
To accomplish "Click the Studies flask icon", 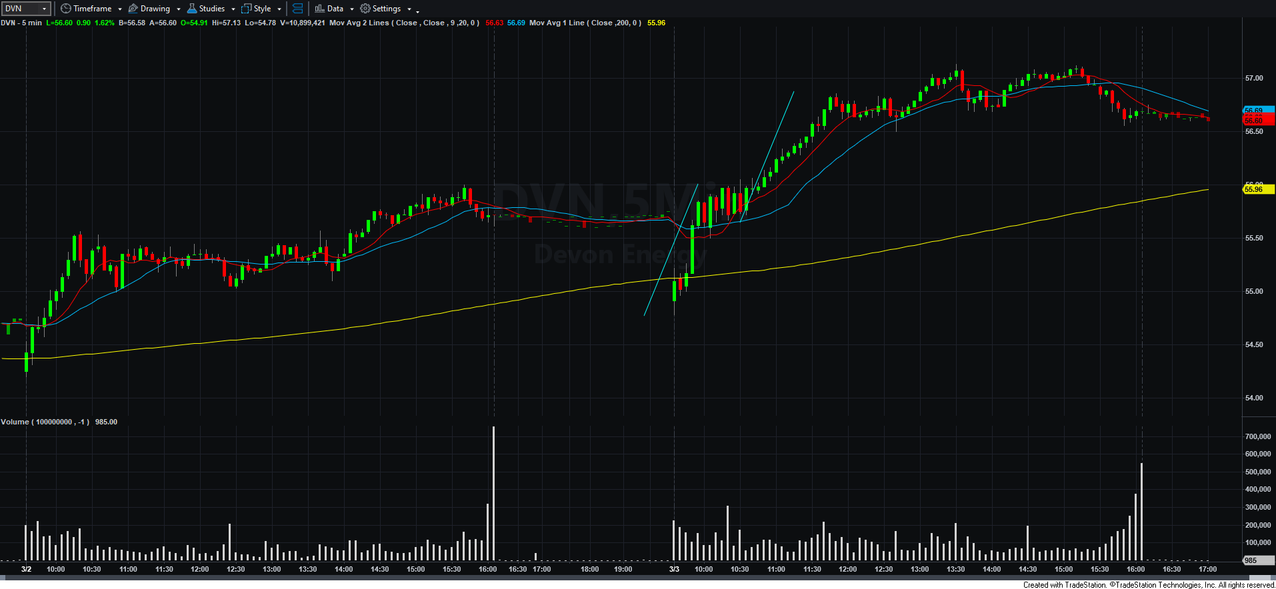I will tap(192, 9).
